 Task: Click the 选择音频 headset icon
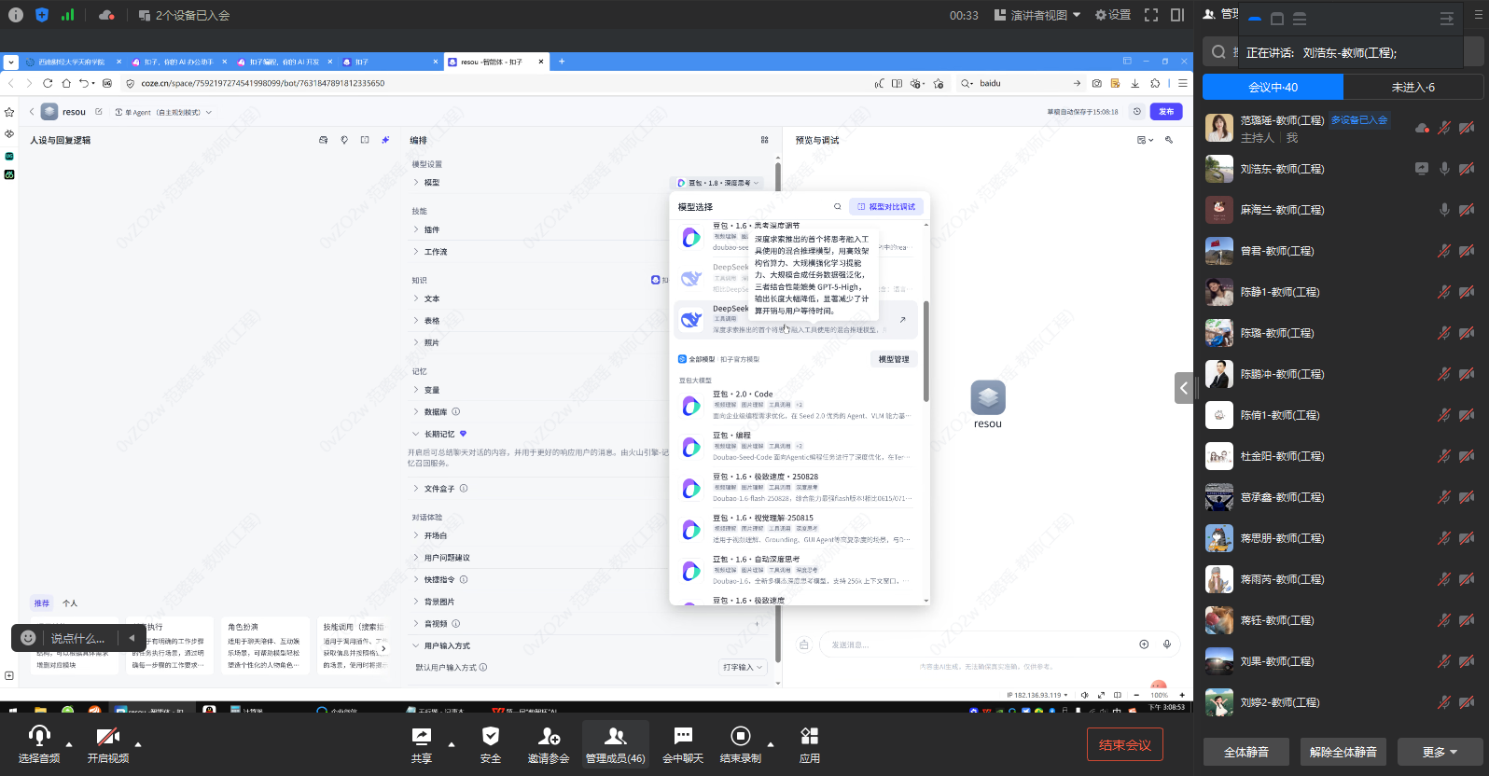(x=39, y=736)
